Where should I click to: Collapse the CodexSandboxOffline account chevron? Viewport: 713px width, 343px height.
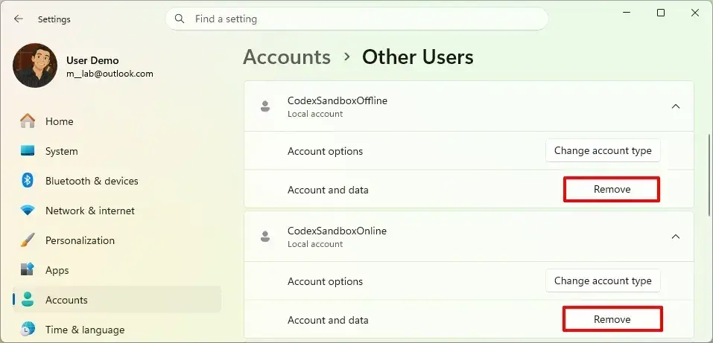676,106
